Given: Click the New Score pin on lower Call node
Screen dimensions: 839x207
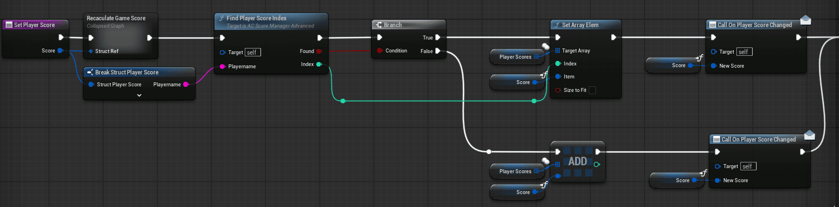Looking at the screenshot, I should (x=718, y=180).
